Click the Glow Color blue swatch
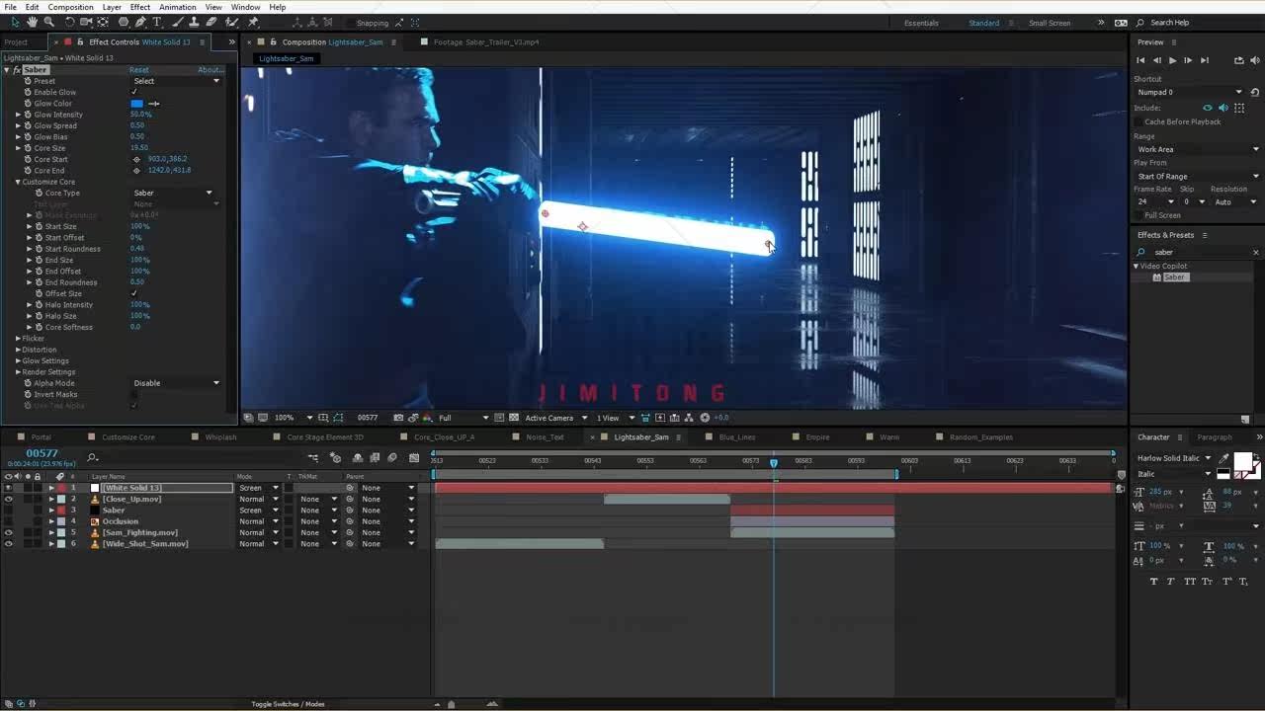This screenshot has height=711, width=1265. [137, 104]
